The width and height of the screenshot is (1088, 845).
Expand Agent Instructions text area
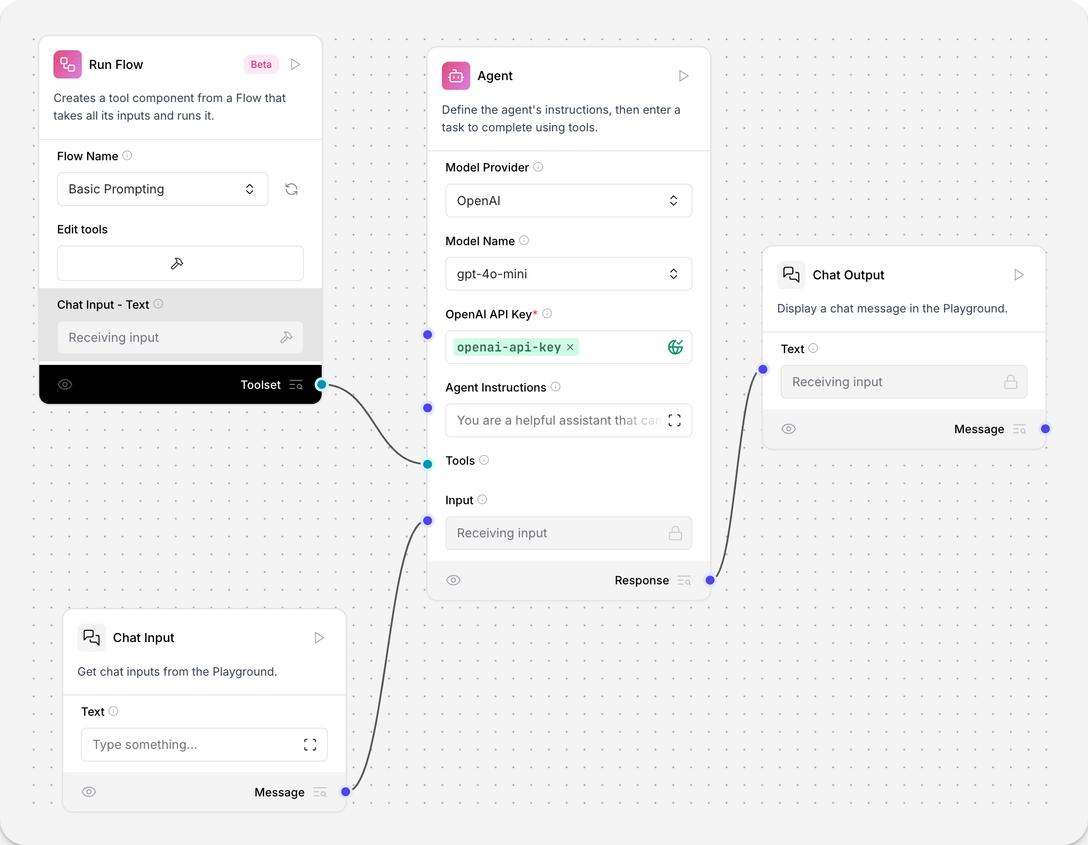[x=675, y=419]
